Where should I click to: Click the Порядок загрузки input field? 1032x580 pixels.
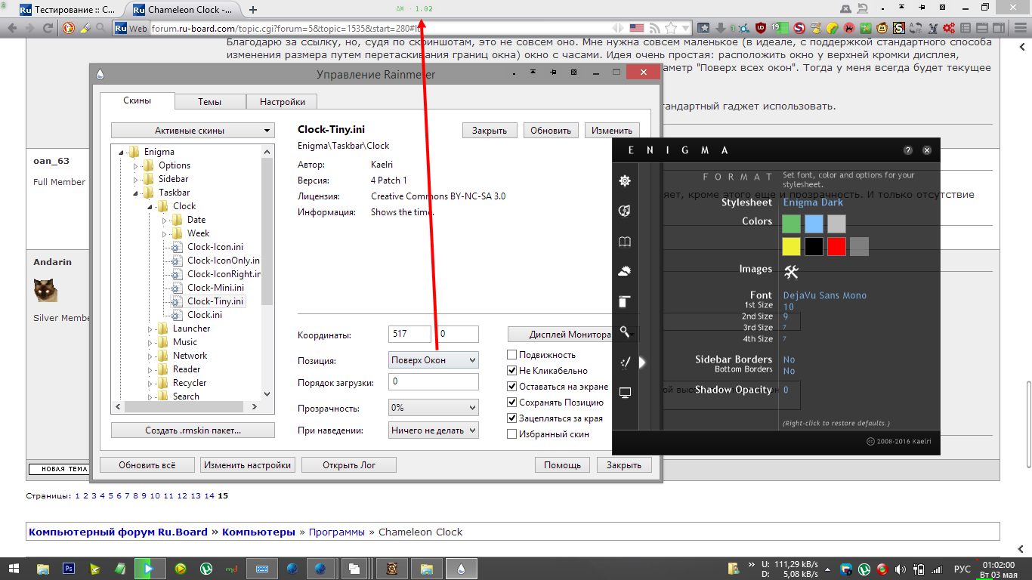coord(434,382)
